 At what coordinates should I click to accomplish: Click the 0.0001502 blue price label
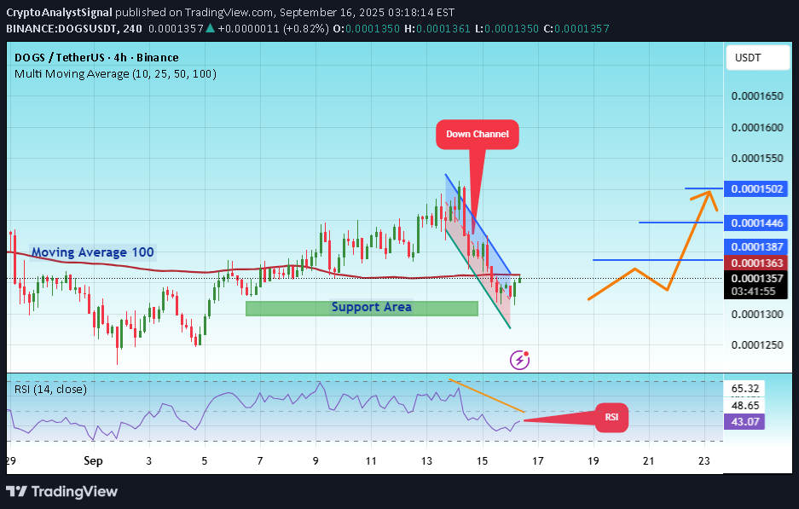(x=756, y=189)
